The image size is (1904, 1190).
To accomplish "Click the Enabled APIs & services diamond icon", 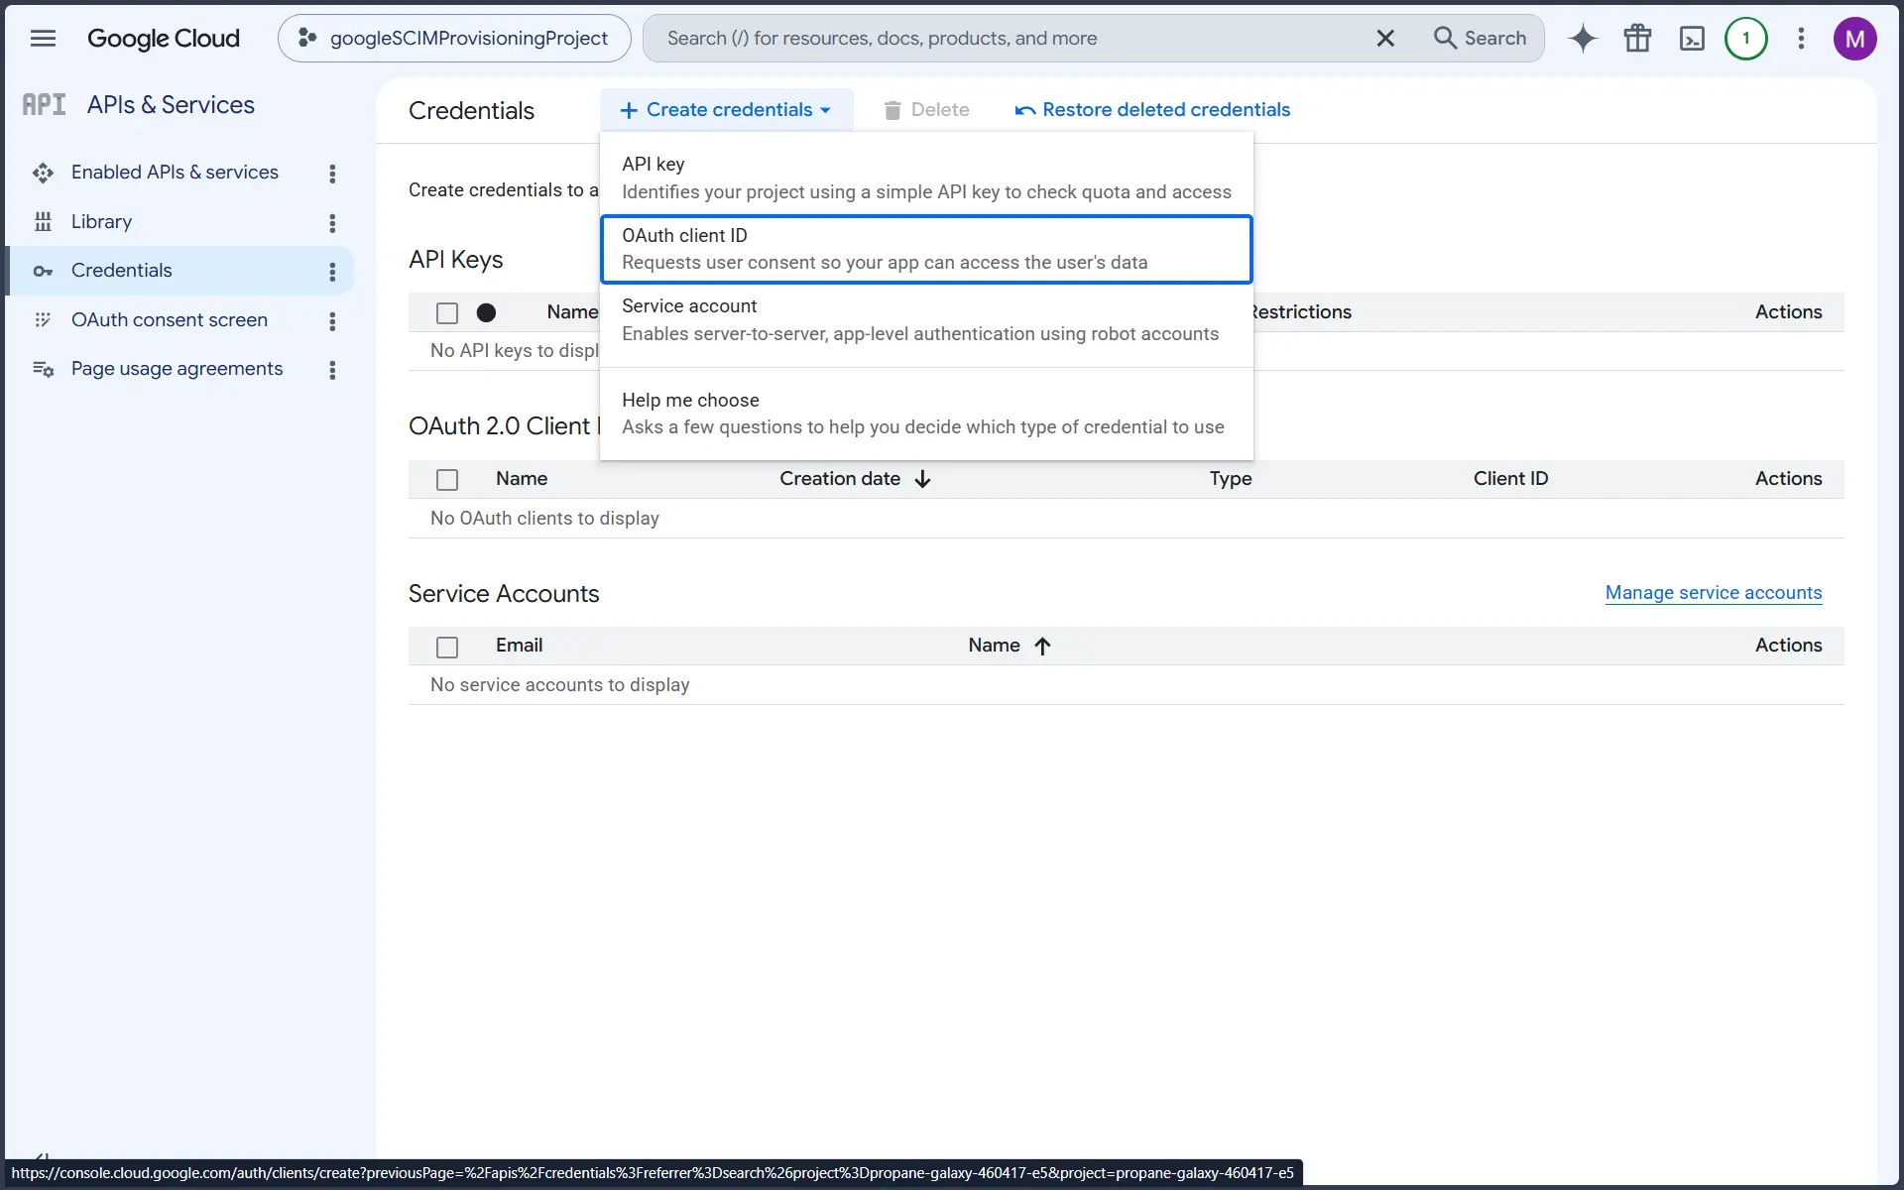I will tap(43, 173).
